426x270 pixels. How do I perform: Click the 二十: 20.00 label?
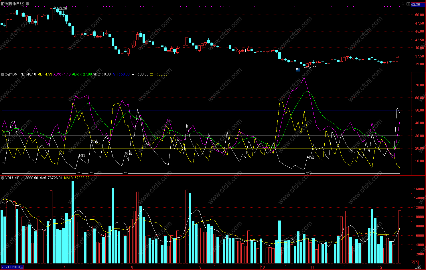click(x=159, y=74)
